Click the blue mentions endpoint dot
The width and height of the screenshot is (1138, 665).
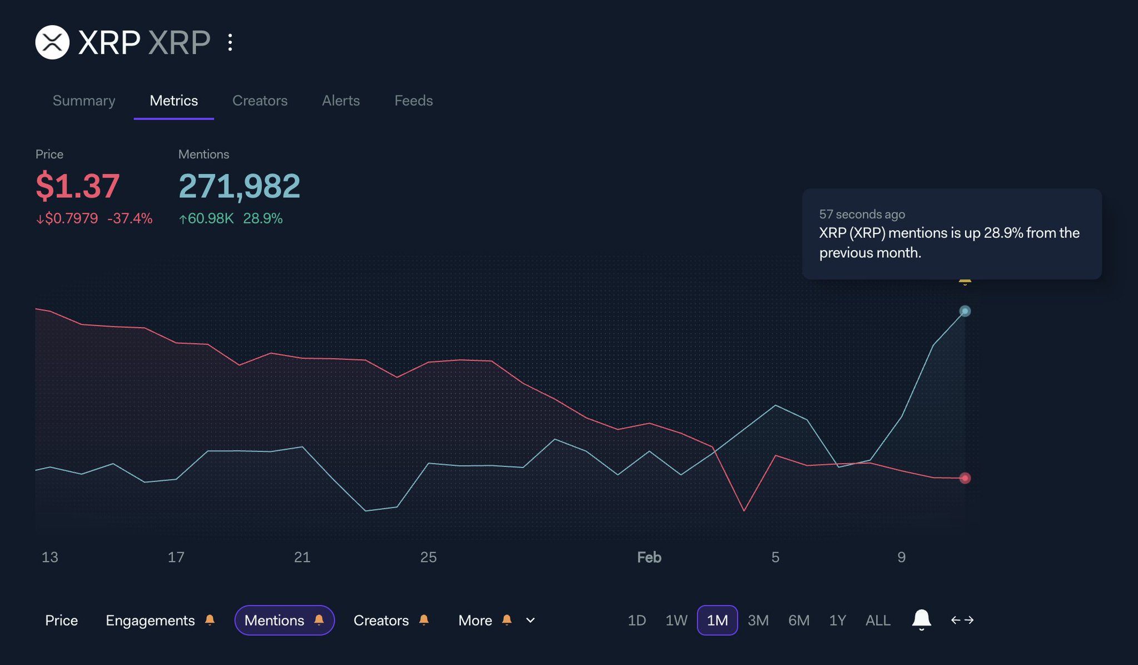click(965, 311)
